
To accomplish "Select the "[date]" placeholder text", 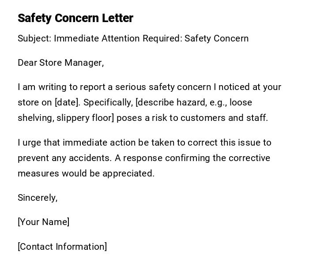I will 68,102.
